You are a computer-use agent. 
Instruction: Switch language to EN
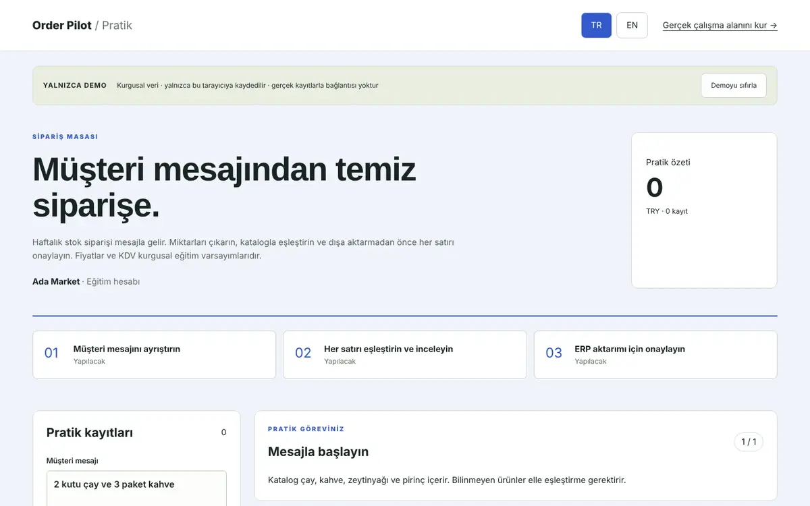632,26
